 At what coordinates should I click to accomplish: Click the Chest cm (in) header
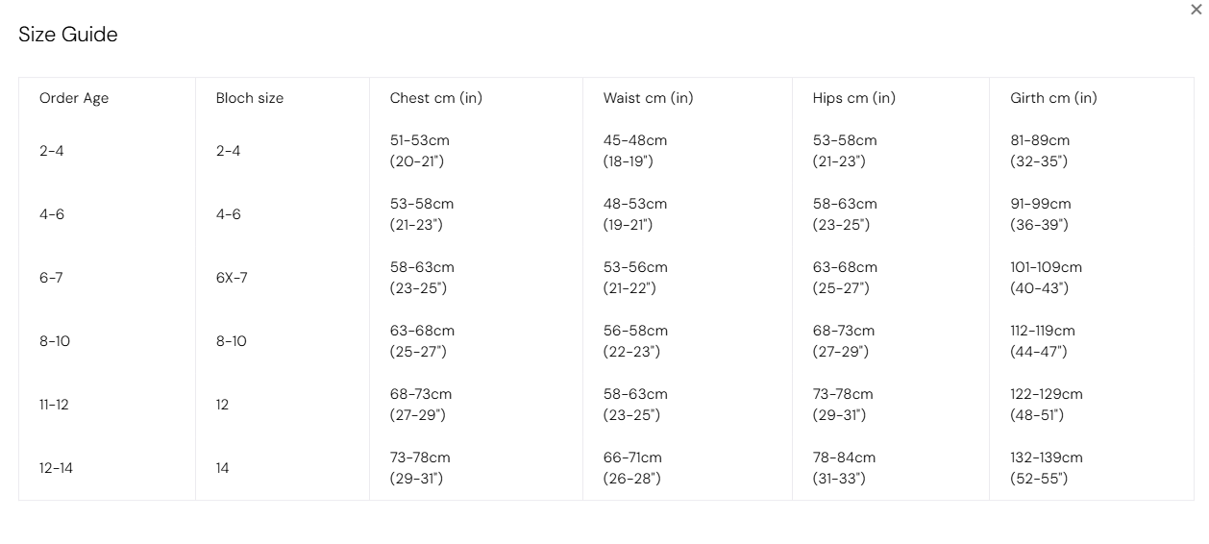pos(436,98)
